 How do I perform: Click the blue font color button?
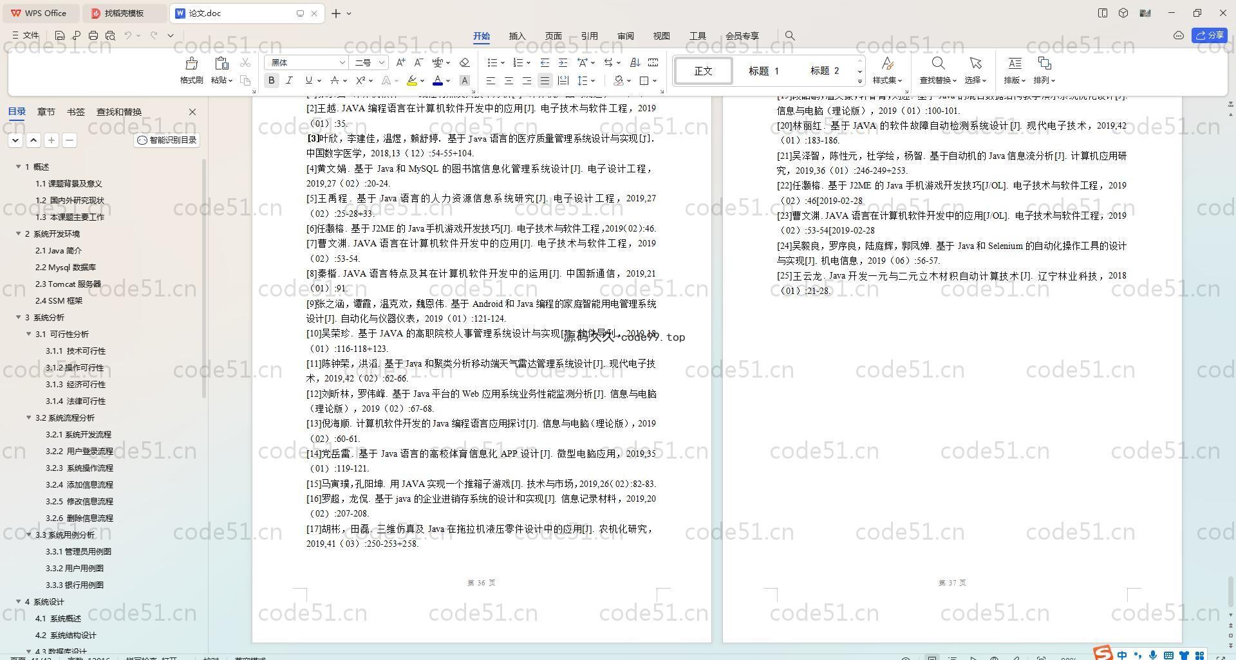tap(438, 80)
